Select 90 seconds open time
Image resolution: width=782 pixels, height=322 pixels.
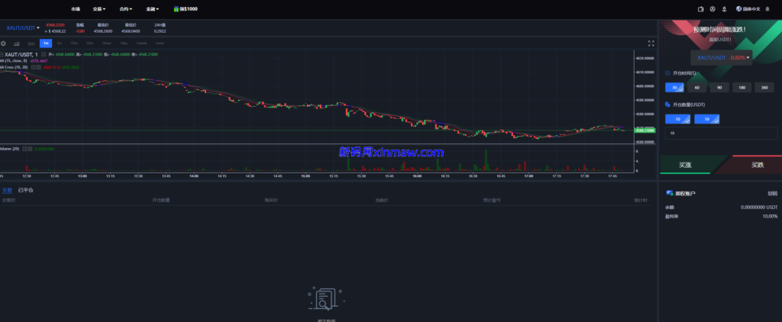(719, 88)
